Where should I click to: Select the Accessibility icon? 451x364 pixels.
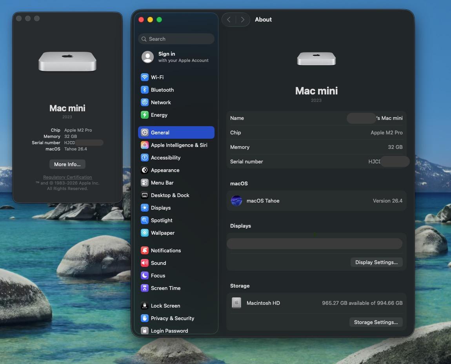click(x=145, y=158)
